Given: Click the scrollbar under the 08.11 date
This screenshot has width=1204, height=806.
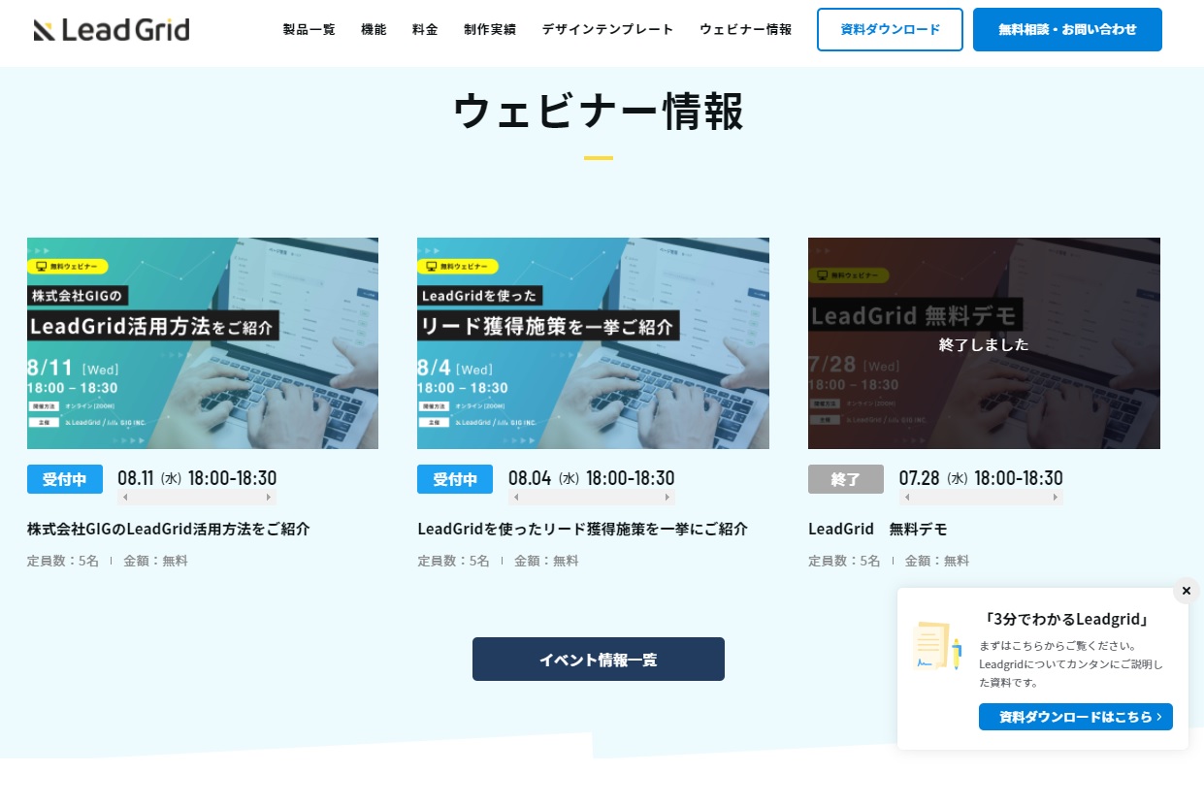Looking at the screenshot, I should (x=194, y=496).
